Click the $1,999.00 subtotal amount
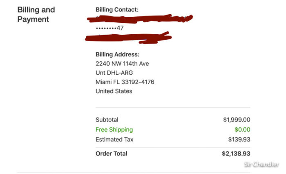 coord(237,120)
